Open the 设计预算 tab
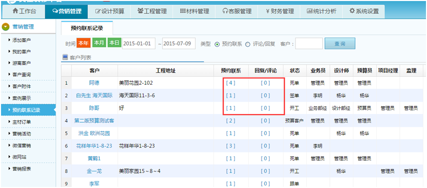This screenshot has height=188, width=427. click(110, 11)
